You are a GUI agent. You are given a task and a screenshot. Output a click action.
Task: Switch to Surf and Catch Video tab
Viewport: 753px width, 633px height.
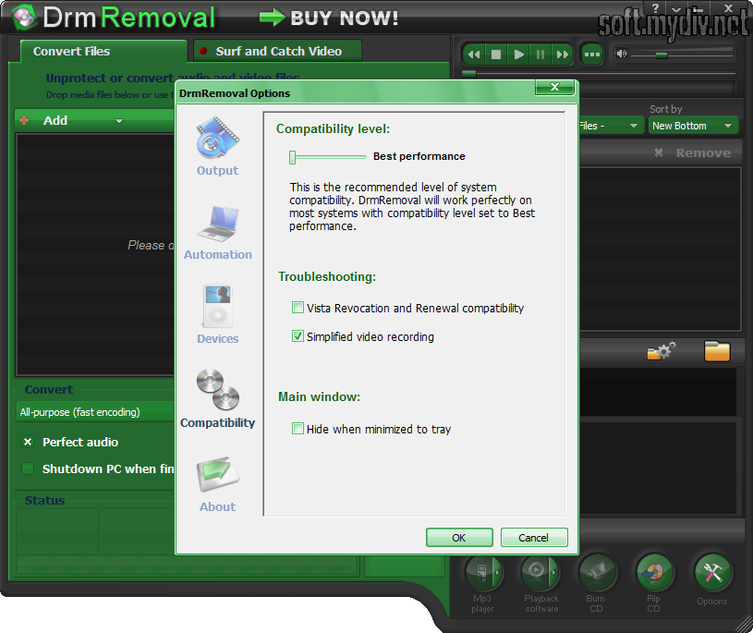(x=277, y=51)
